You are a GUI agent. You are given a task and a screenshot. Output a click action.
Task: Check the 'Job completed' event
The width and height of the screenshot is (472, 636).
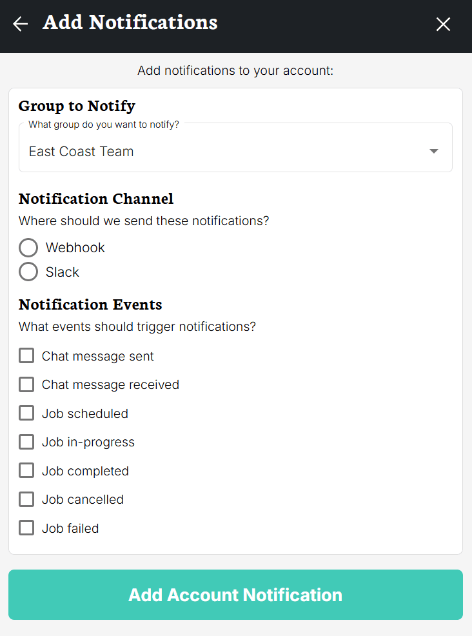[26, 470]
